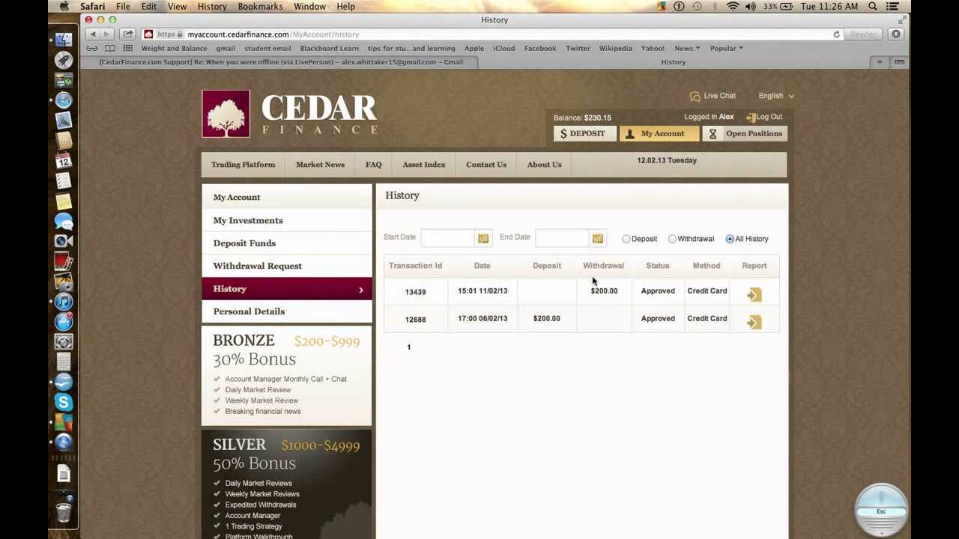Screen dimensions: 959x539
Task: Open the About Us page
Action: pos(544,165)
